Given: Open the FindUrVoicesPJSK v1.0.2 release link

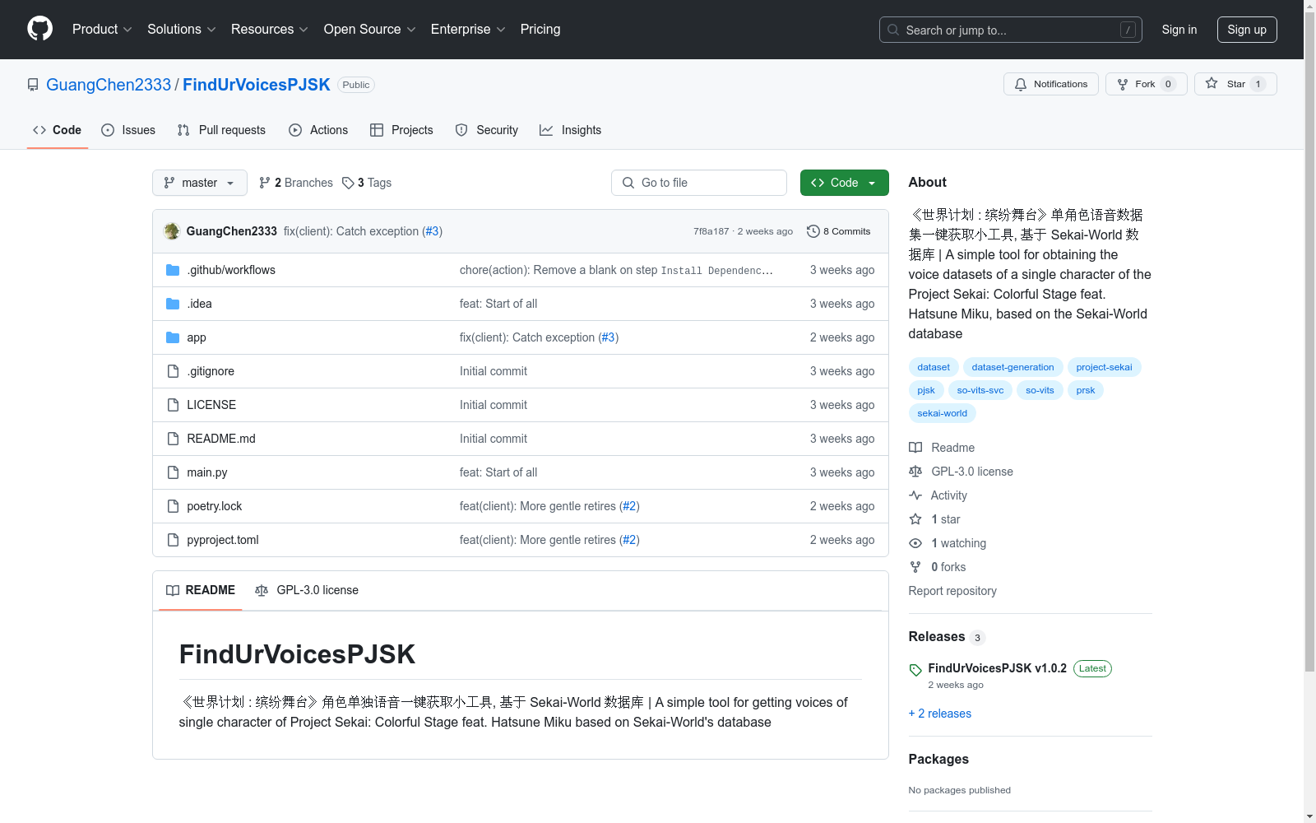Looking at the screenshot, I should (x=997, y=668).
